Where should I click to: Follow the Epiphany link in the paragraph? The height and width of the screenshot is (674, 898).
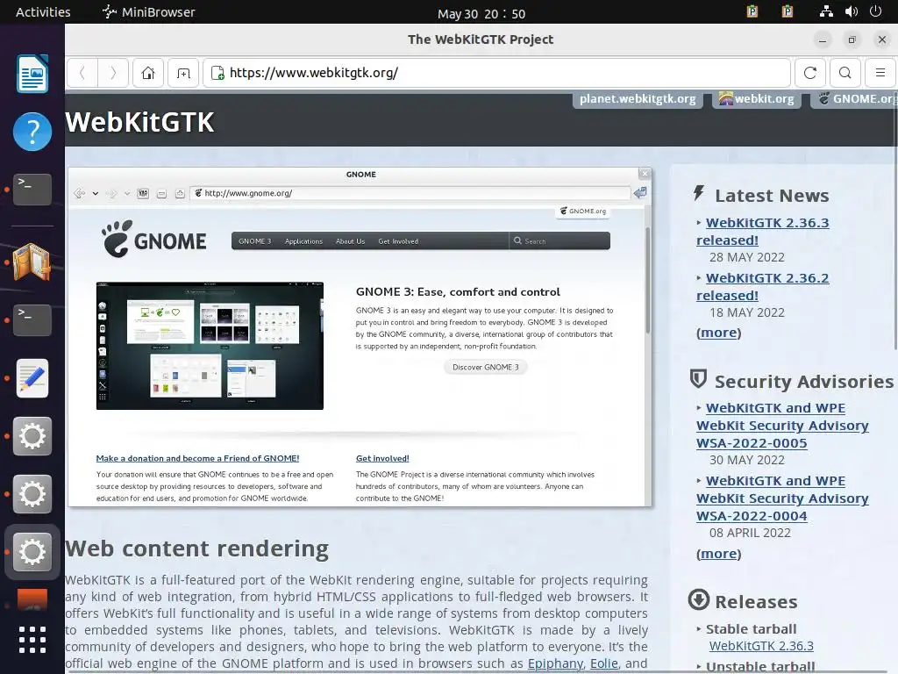[555, 663]
